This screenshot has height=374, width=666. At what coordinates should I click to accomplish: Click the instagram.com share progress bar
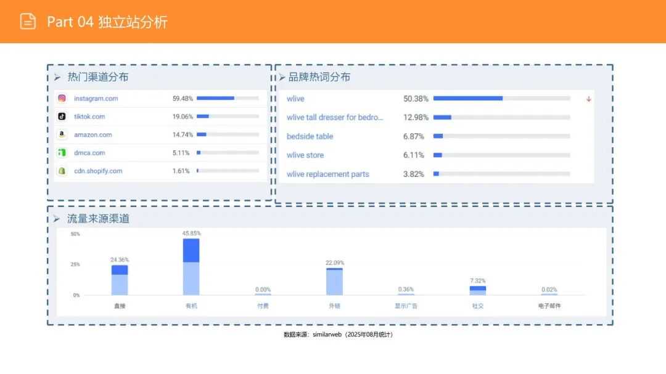tap(228, 98)
